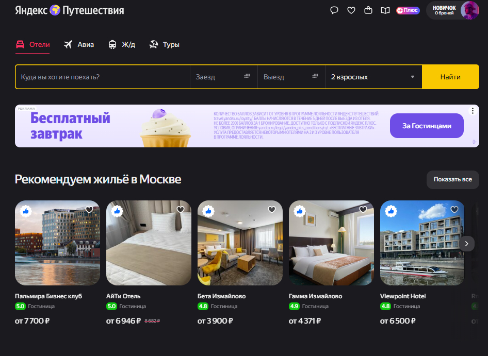This screenshot has height=356, width=488.
Task: Open Viewpoint Hotel building photo
Action: tap(422, 243)
